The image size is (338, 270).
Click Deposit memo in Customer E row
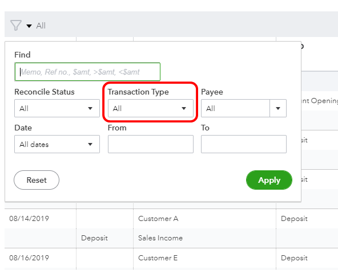pos(294,258)
